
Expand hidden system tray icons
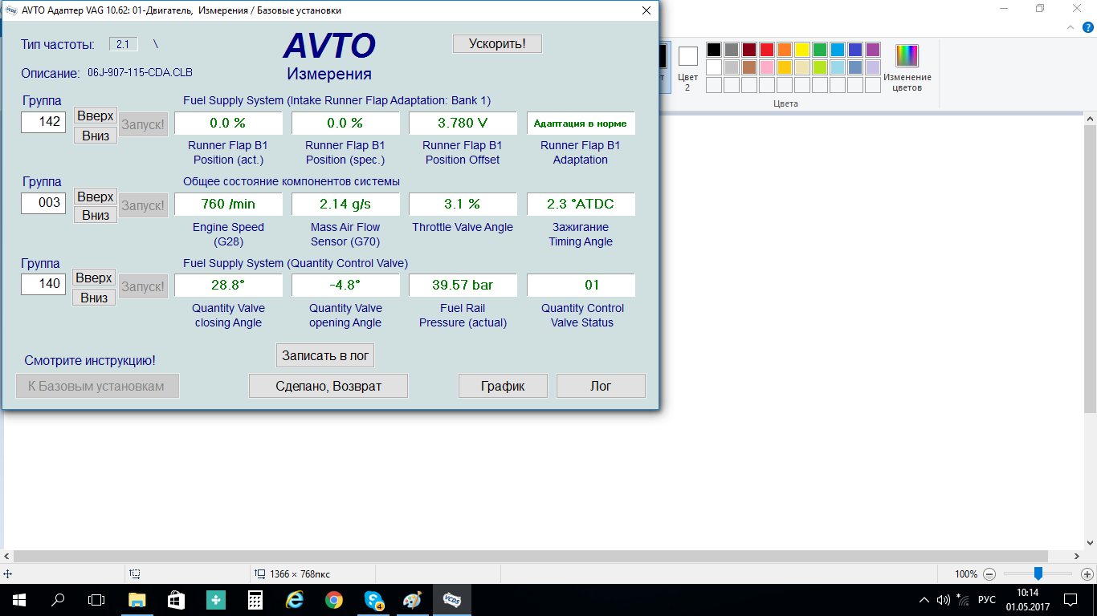click(924, 600)
